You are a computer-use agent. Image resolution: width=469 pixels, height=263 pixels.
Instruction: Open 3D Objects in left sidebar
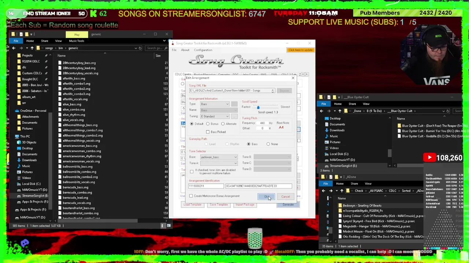pyautogui.click(x=29, y=142)
